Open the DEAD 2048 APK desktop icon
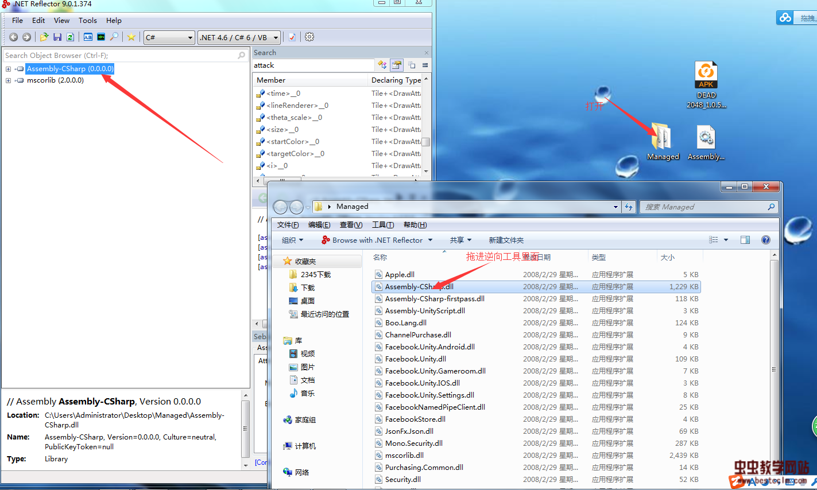This screenshot has width=817, height=490. click(706, 85)
